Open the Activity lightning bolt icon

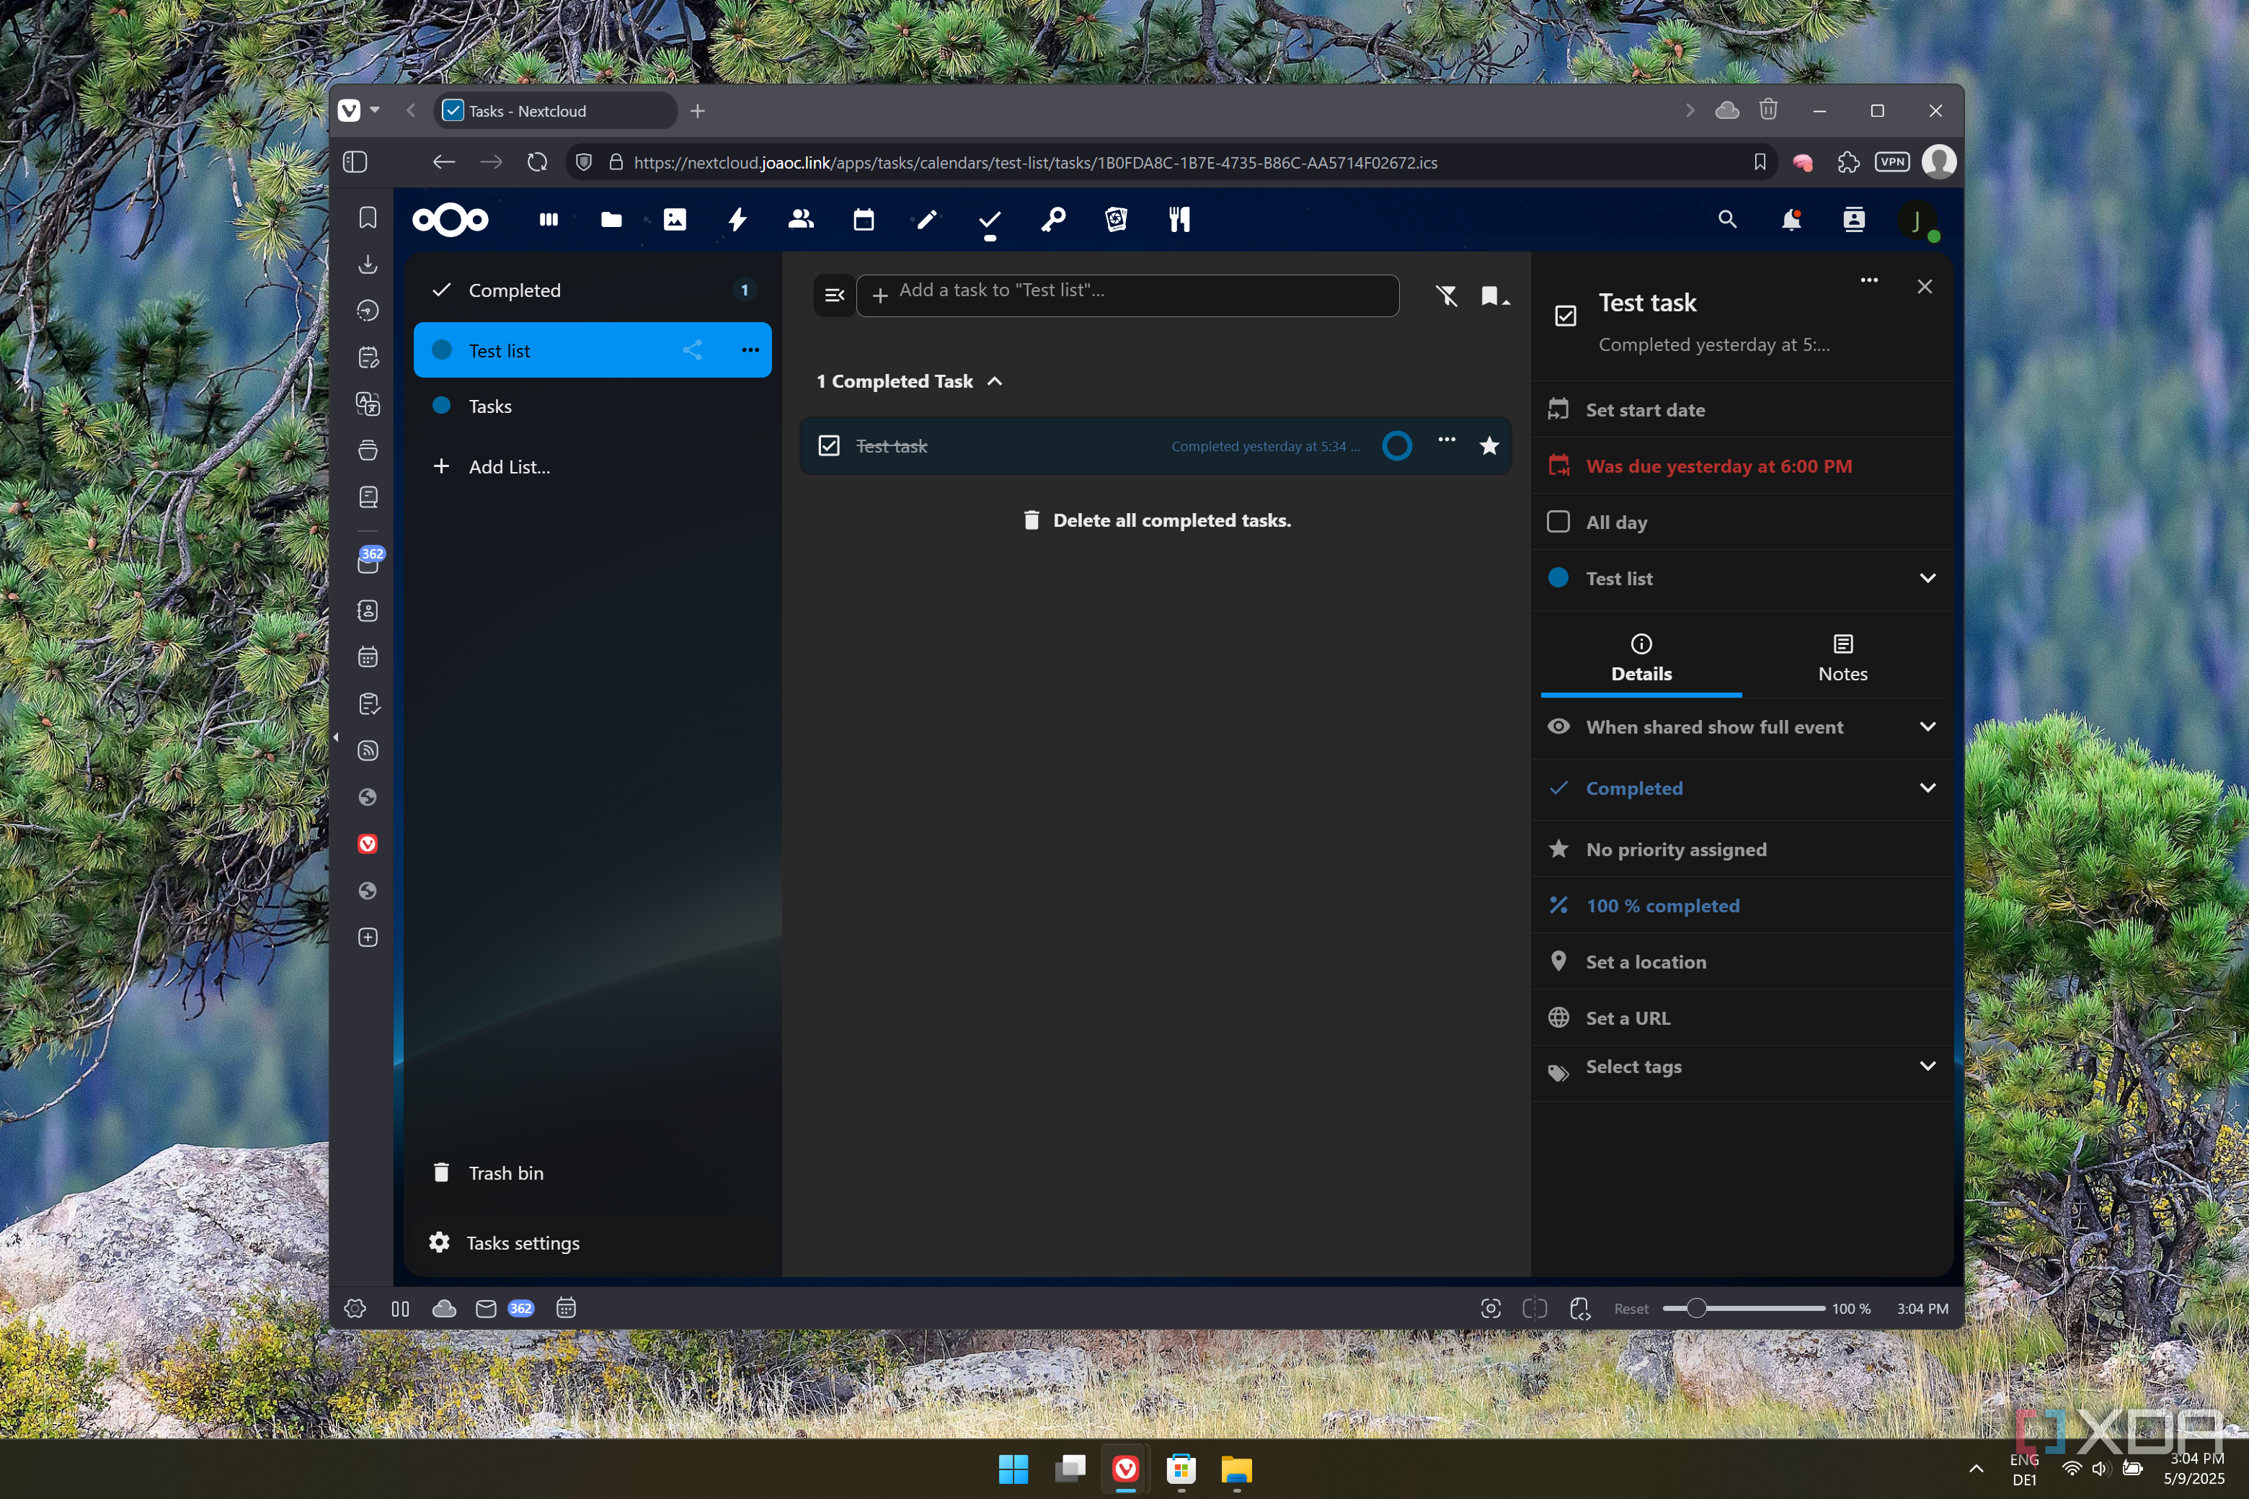(737, 220)
